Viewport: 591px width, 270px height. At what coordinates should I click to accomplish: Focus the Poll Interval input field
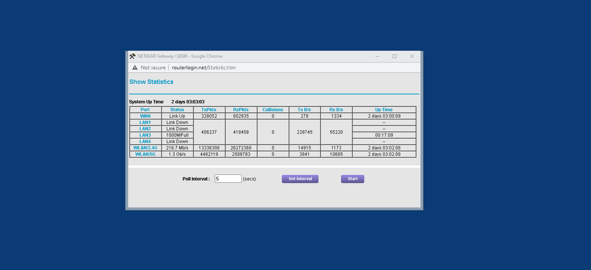[x=228, y=178]
